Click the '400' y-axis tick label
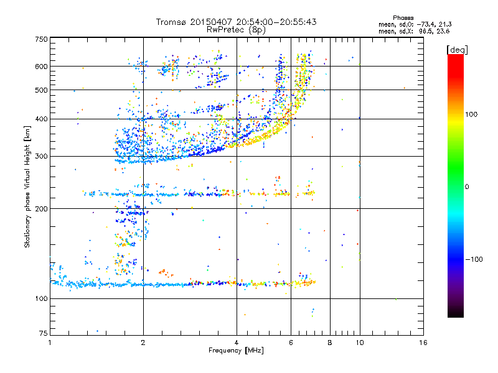 [x=42, y=119]
